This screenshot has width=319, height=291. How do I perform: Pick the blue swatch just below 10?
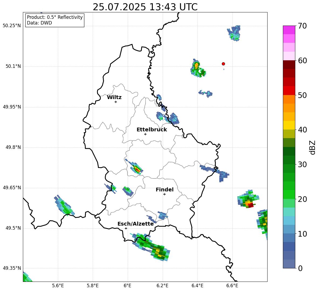(289, 238)
